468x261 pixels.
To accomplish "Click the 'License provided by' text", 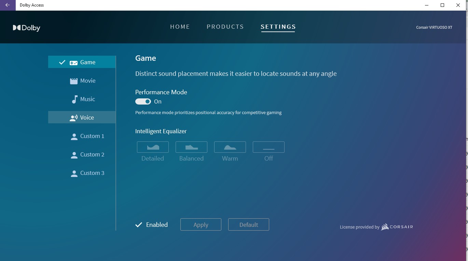I will (x=360, y=227).
